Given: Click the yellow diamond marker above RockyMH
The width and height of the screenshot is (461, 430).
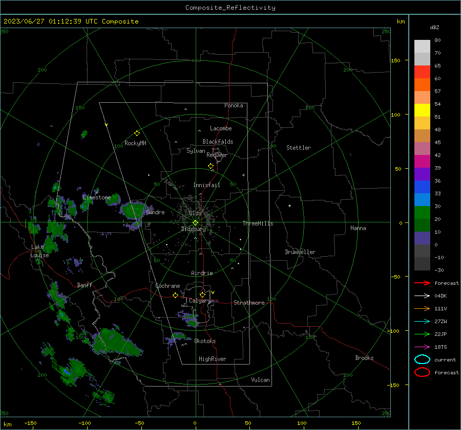Looking at the screenshot, I should pyautogui.click(x=137, y=133).
